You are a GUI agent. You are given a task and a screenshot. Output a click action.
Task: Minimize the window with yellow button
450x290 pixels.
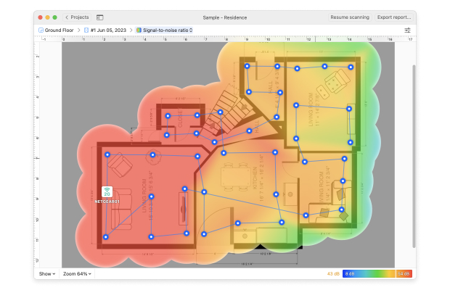(48, 17)
